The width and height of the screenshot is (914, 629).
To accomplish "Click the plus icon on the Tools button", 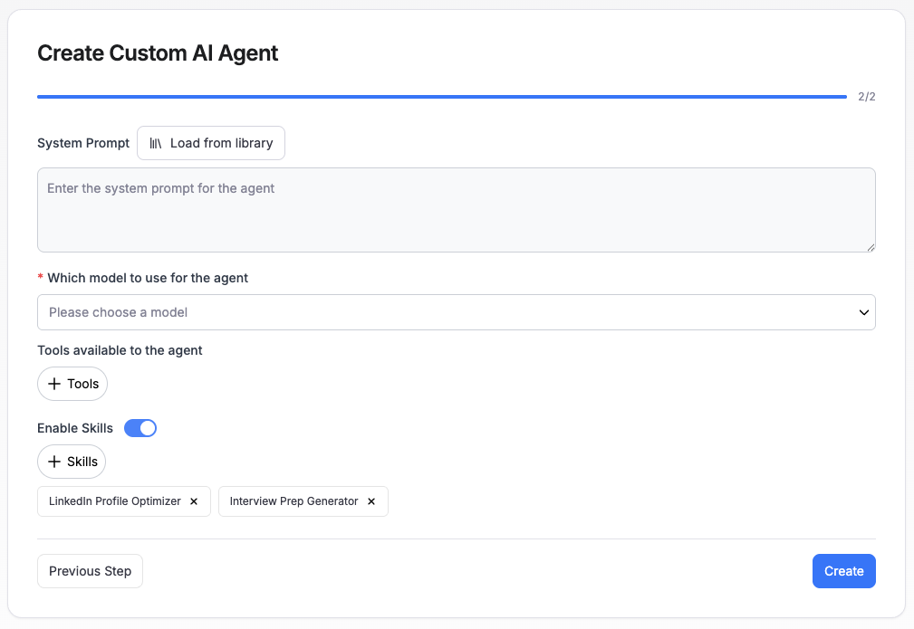I will [56, 383].
